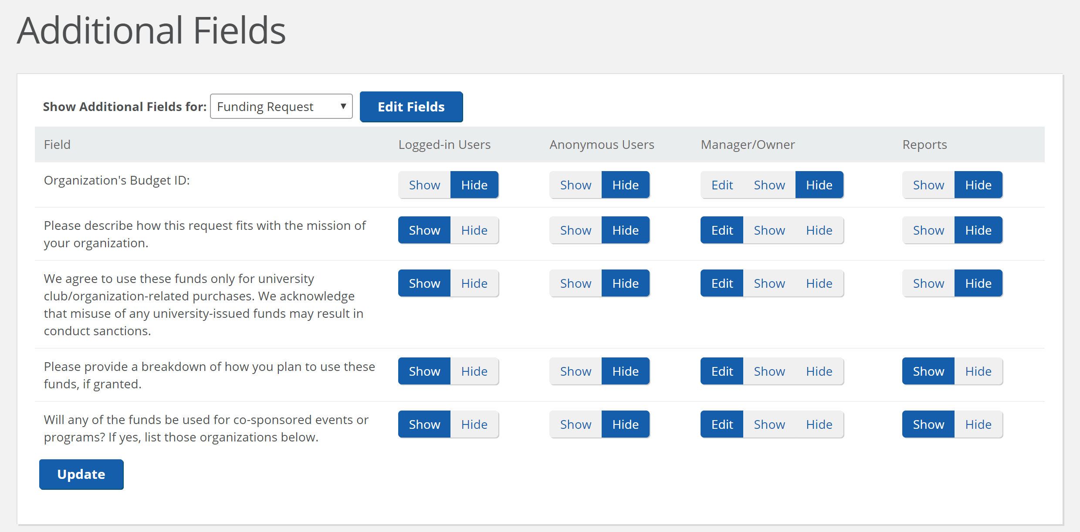This screenshot has height=532, width=1080.
Task: Show mission field in Reports
Action: click(x=928, y=230)
